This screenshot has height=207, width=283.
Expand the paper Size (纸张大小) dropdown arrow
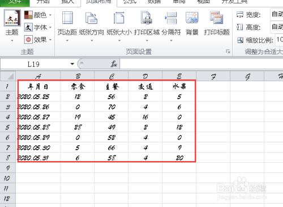[119, 40]
